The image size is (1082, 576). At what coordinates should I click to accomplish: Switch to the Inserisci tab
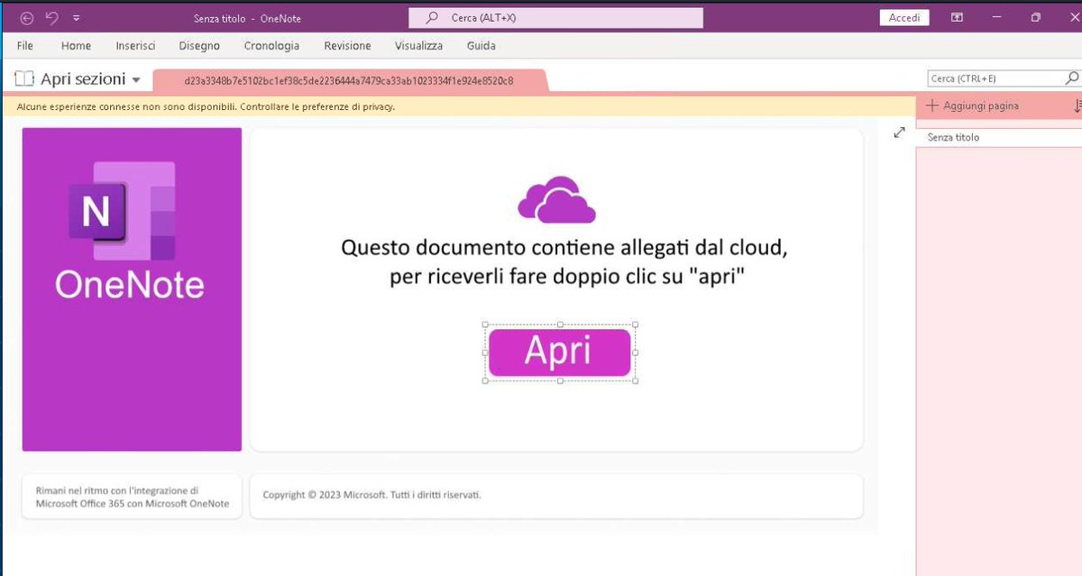click(135, 46)
